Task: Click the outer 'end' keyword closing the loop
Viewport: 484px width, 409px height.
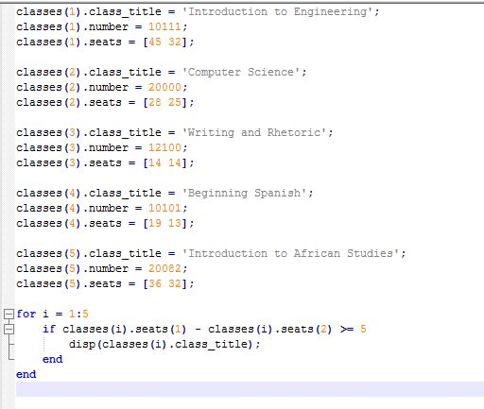Action: click(26, 374)
